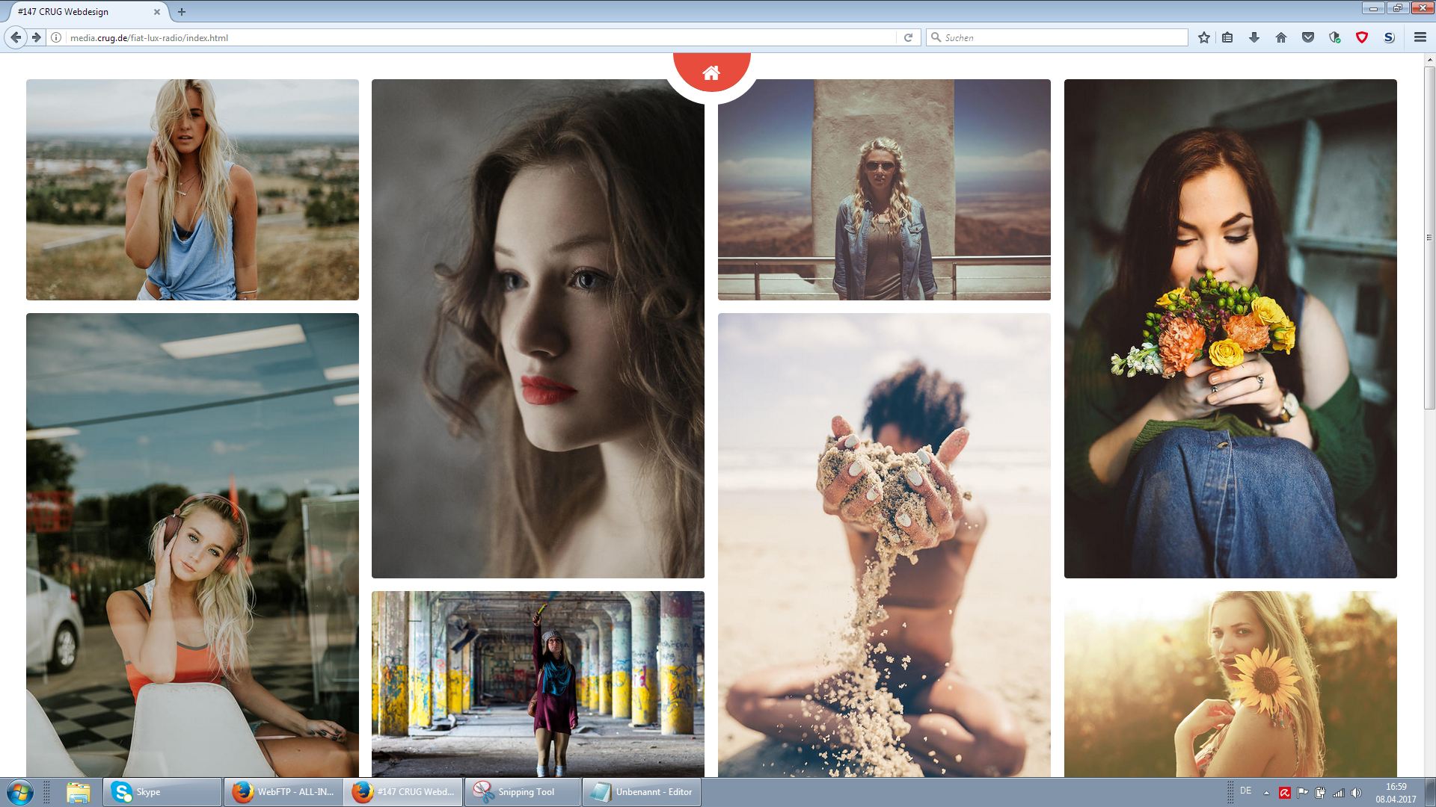Switch to Snipping Tool in taskbar
The image size is (1436, 807).
point(523,792)
